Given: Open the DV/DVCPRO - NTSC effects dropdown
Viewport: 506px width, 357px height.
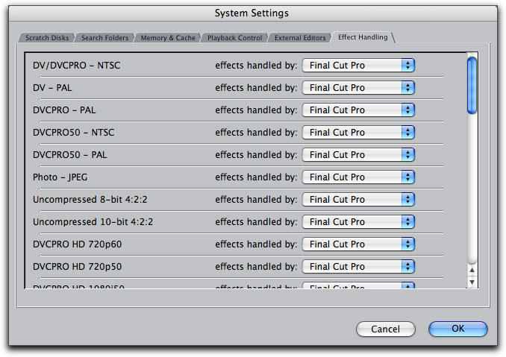Looking at the screenshot, I should [x=358, y=66].
